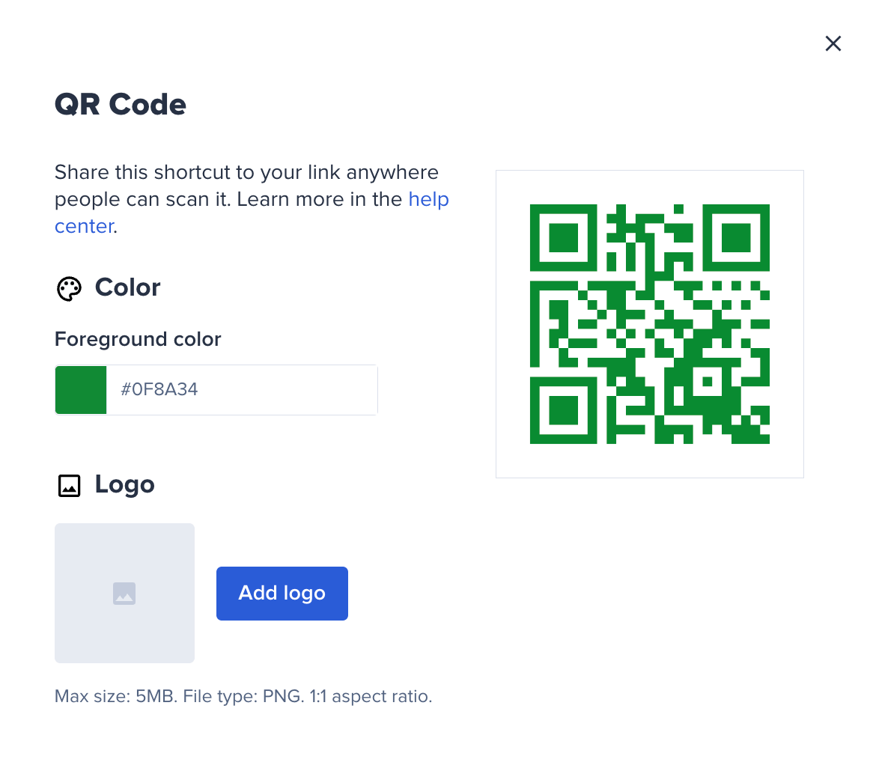Close the QR Code dialog
The width and height of the screenshot is (876, 765).
click(x=833, y=43)
